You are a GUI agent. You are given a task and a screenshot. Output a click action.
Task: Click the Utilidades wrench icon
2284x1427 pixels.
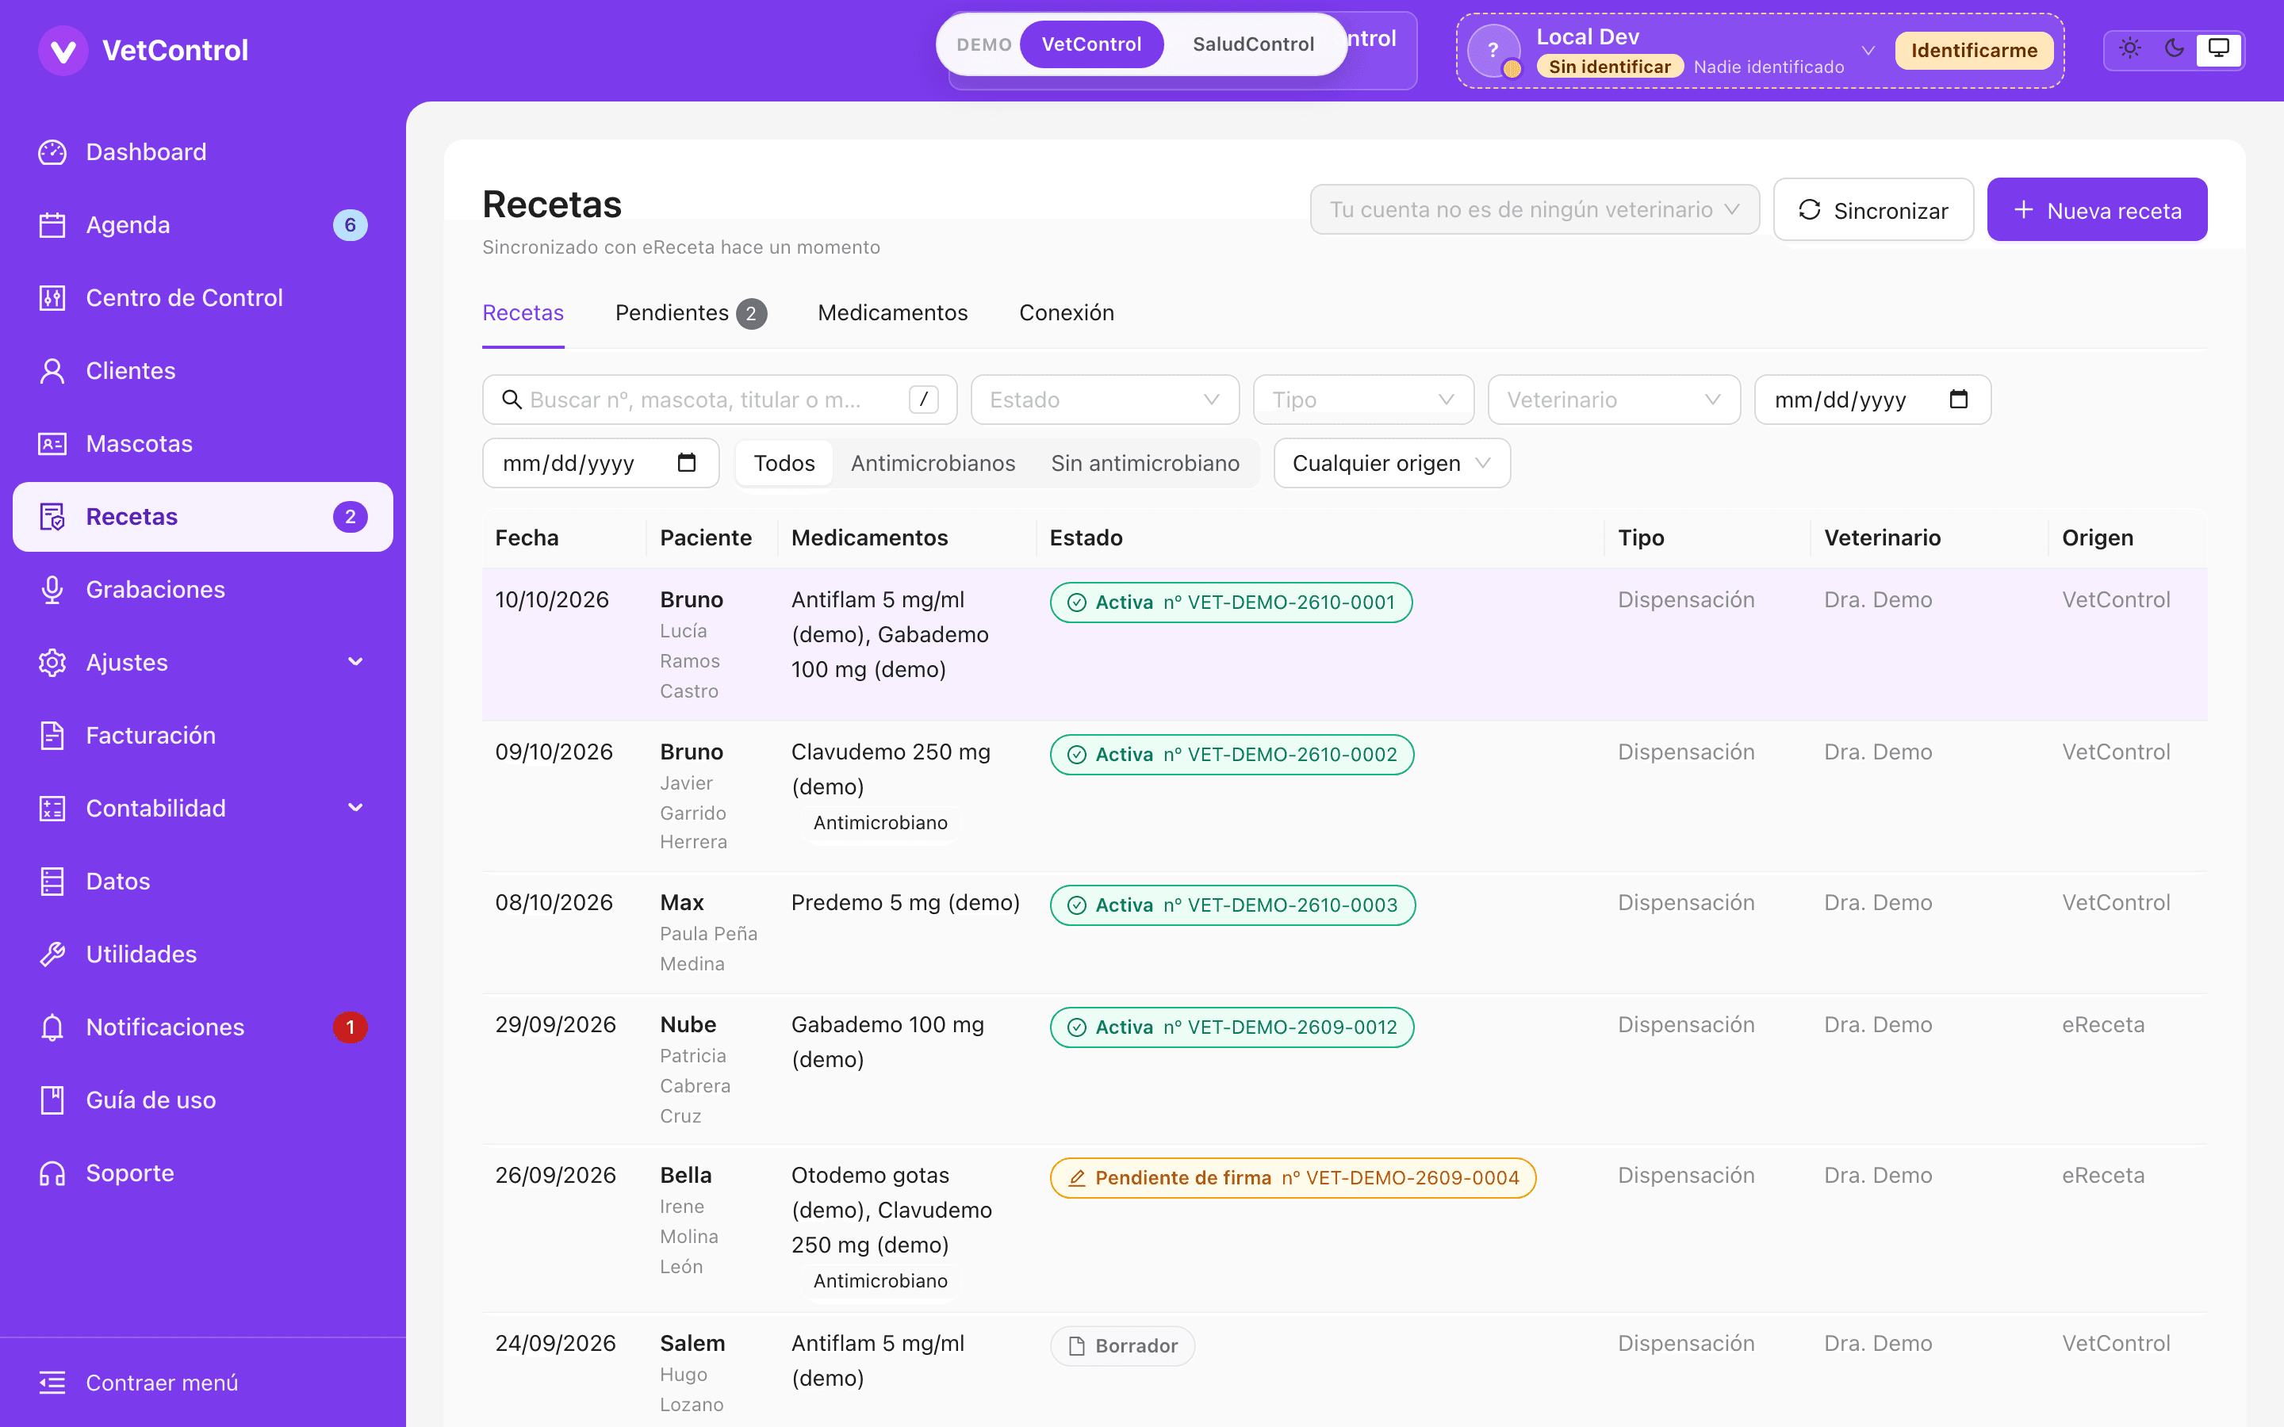[52, 955]
